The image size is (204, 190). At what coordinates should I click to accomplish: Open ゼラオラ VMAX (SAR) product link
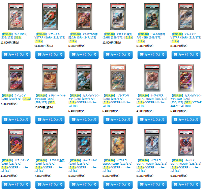[117, 165]
